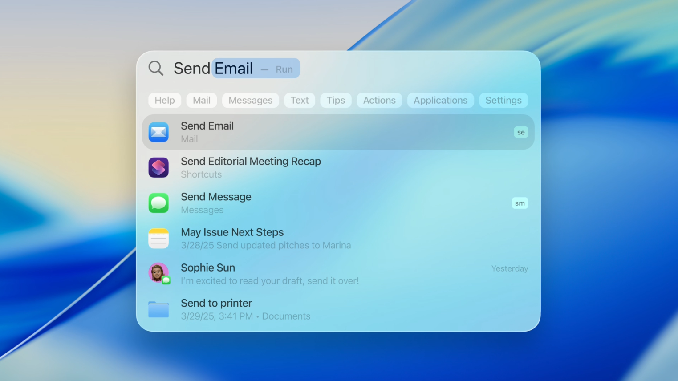The width and height of the screenshot is (678, 381).
Task: Select the Text filter chip
Action: point(300,101)
